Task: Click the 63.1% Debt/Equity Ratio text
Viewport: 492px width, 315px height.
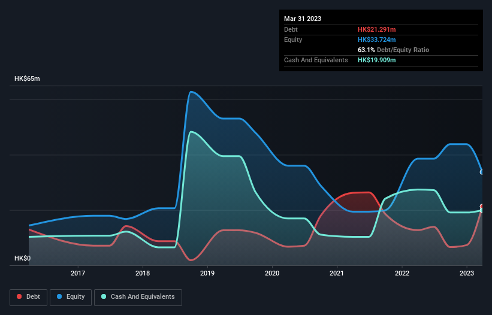Action: coord(393,50)
